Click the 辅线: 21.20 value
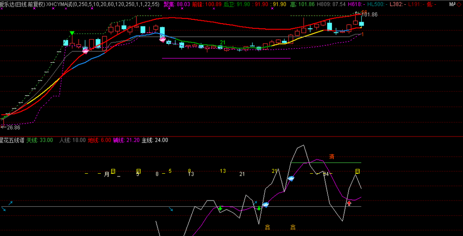463x236 pixels. [126, 140]
